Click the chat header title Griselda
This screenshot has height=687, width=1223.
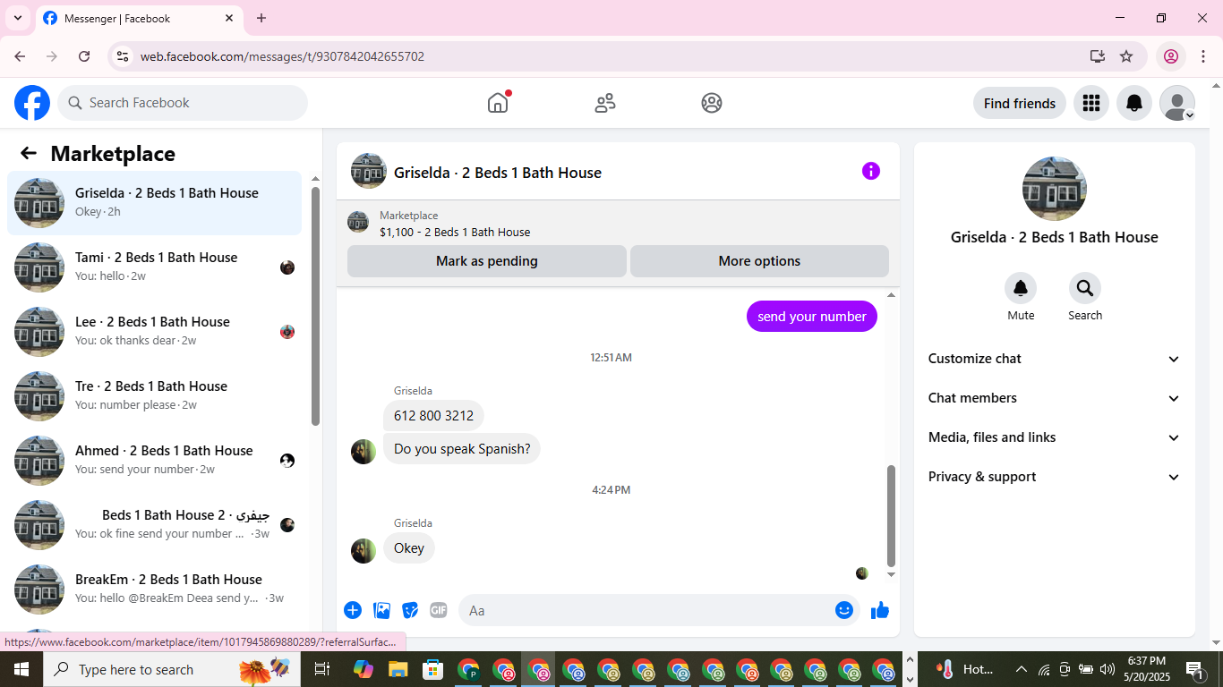point(498,173)
